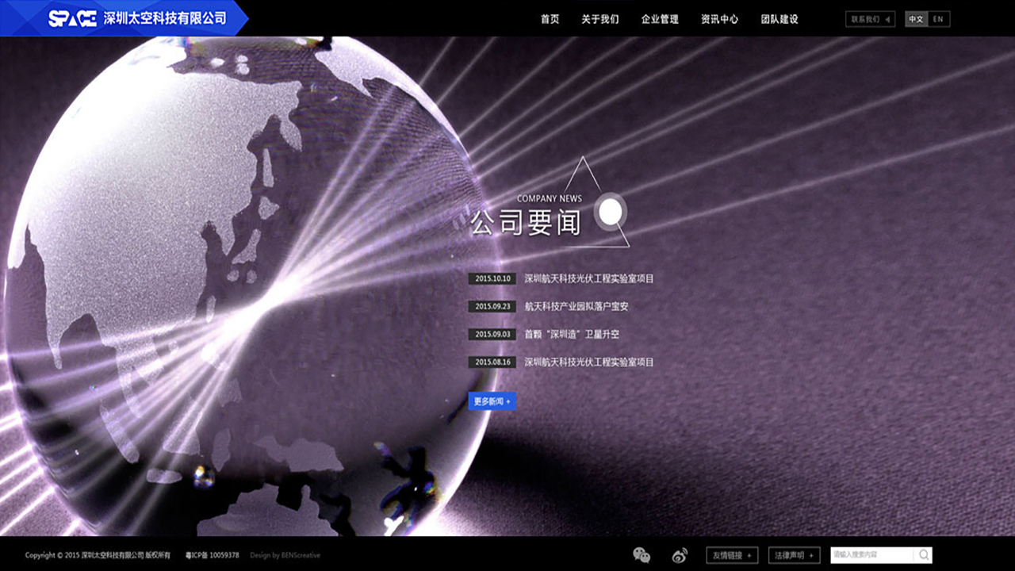Focus the footer search input field
Screen dimensions: 1015x571
coord(872,555)
